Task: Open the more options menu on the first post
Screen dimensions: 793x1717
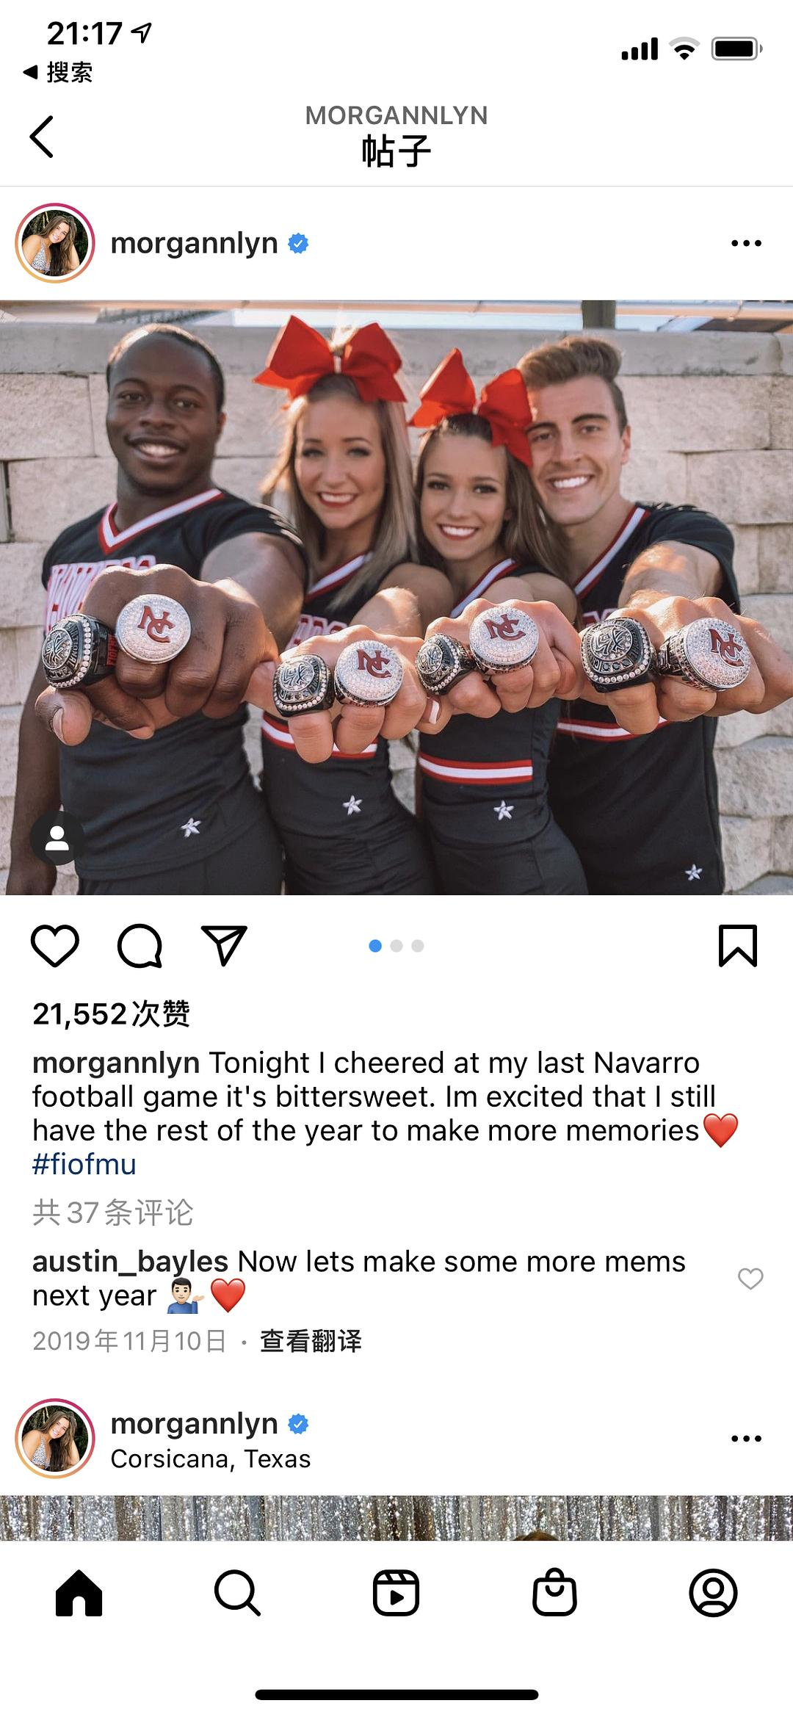Action: (x=747, y=243)
